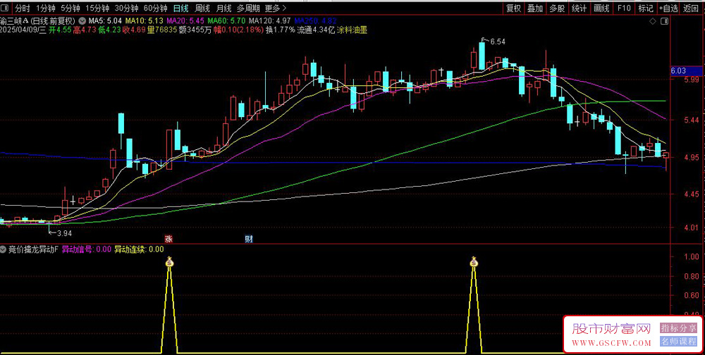Open the dropdown beside 竞价擒龙异动F indicator
Image resolution: width=705 pixels, height=355 pixels.
3,249
